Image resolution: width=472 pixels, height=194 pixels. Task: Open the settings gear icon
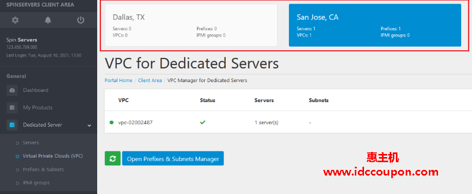[x=15, y=20]
